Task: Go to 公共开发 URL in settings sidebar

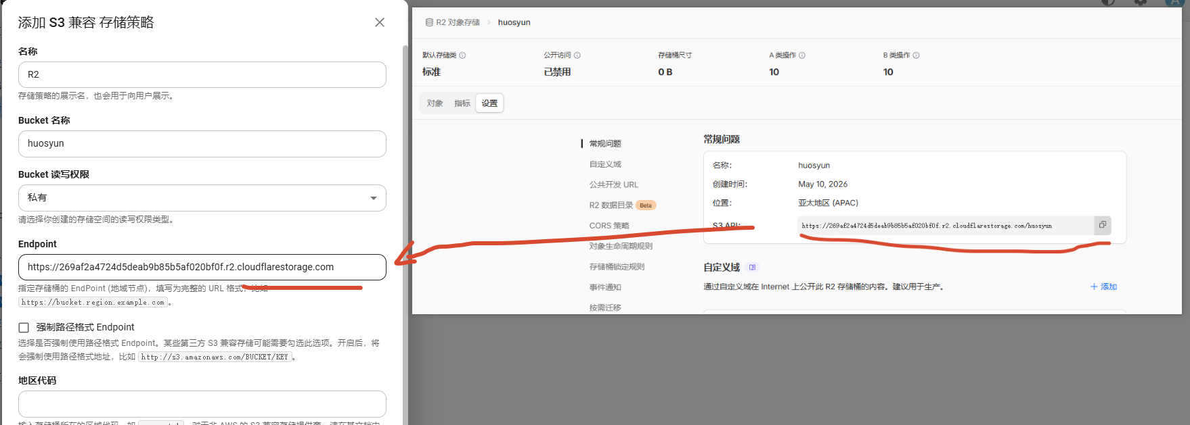Action: (614, 184)
